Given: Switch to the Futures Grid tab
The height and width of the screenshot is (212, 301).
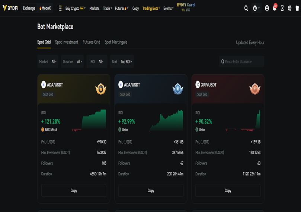Looking at the screenshot, I should pos(91,42).
